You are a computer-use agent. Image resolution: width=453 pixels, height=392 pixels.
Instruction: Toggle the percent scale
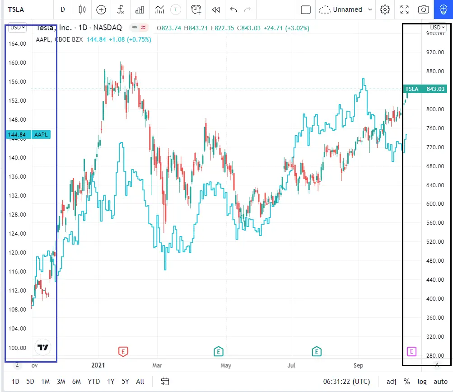pyautogui.click(x=407, y=382)
